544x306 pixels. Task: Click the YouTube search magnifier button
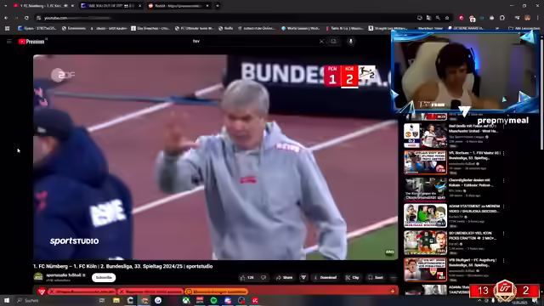click(333, 42)
